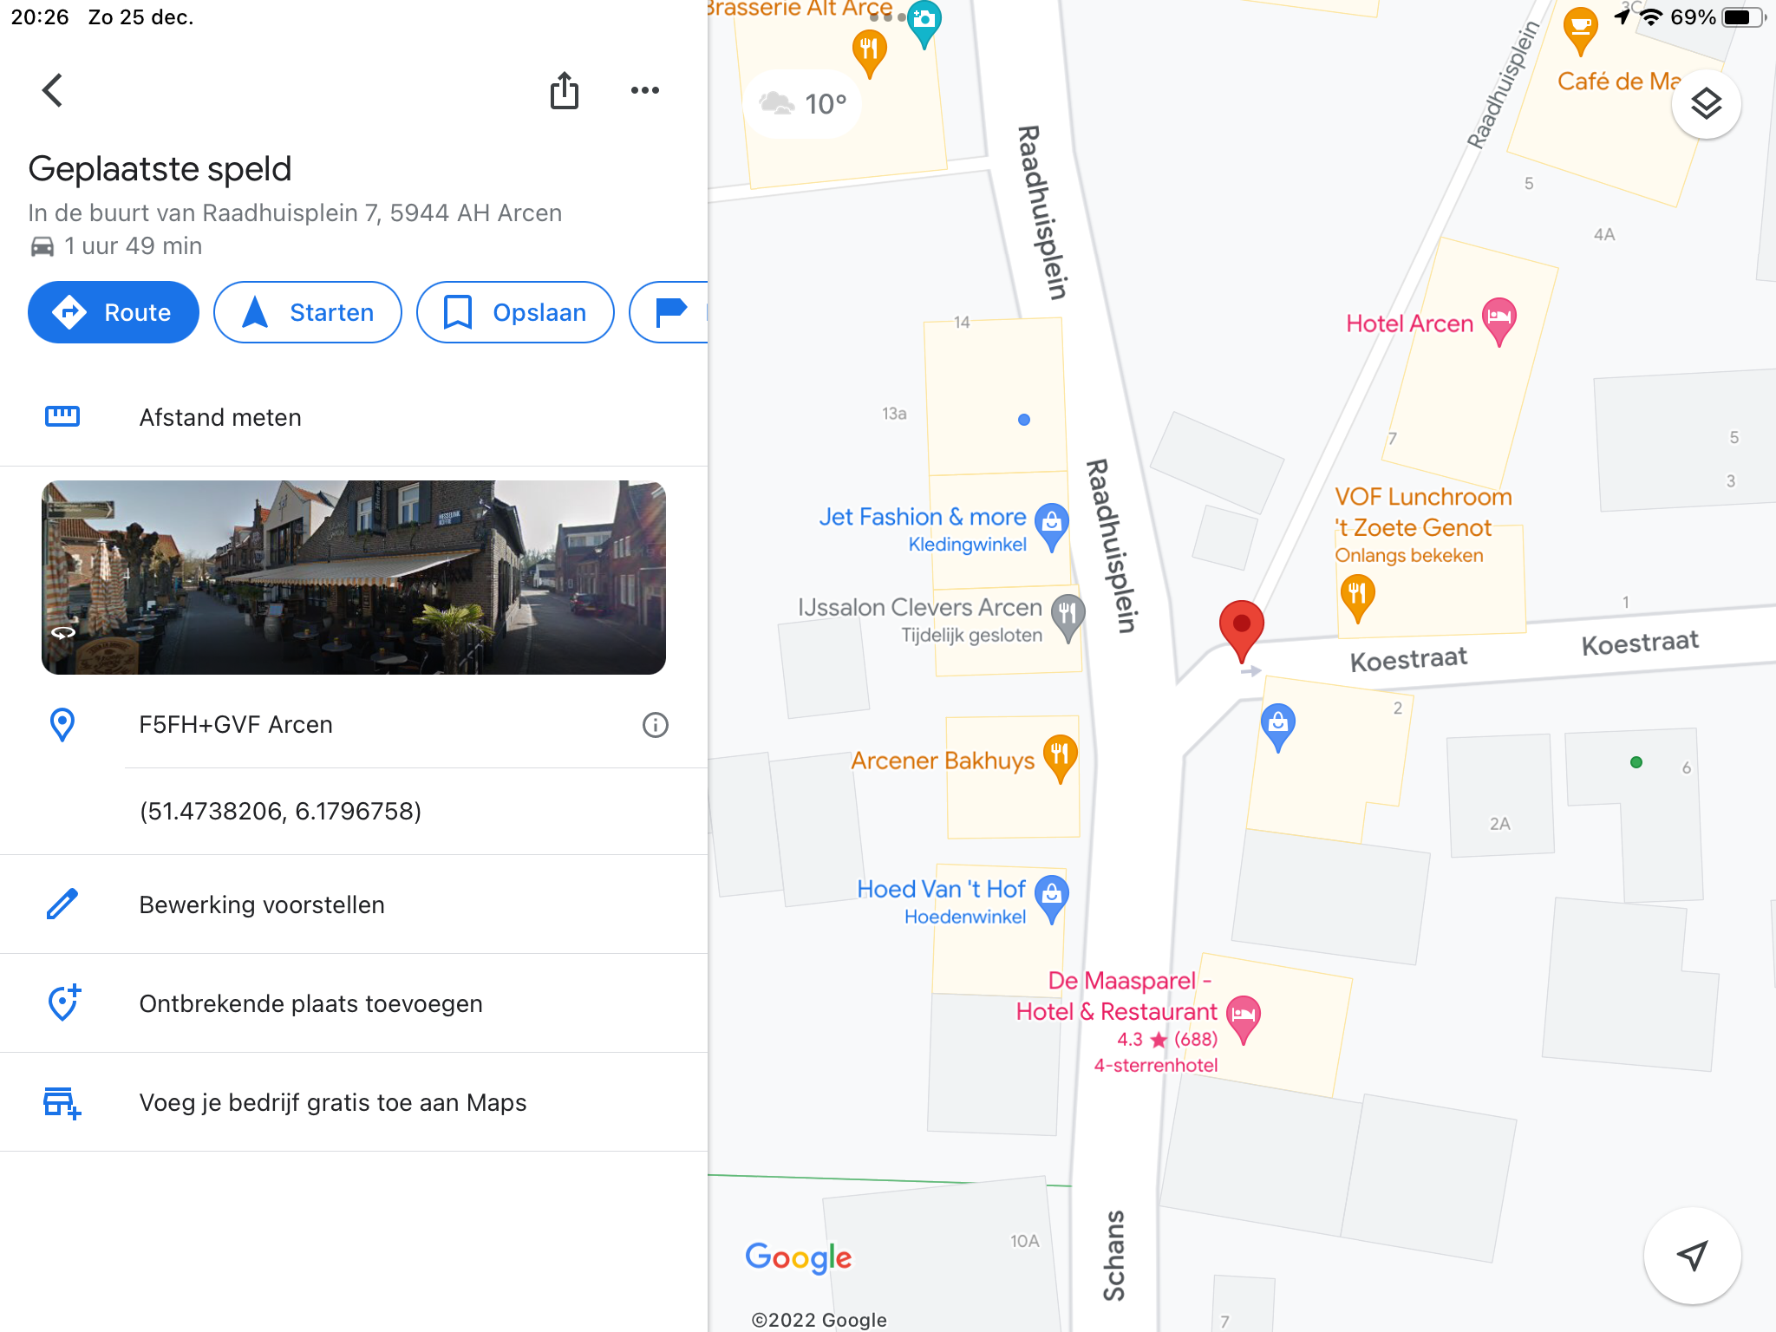Image resolution: width=1776 pixels, height=1332 pixels.
Task: Open the map layers button
Action: (x=1706, y=104)
